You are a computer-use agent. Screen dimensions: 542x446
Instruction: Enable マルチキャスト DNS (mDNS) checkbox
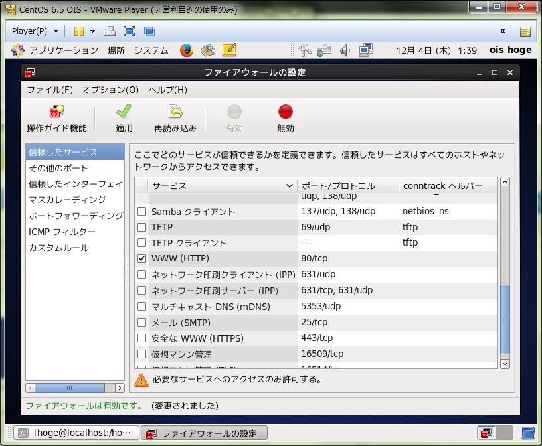click(141, 306)
